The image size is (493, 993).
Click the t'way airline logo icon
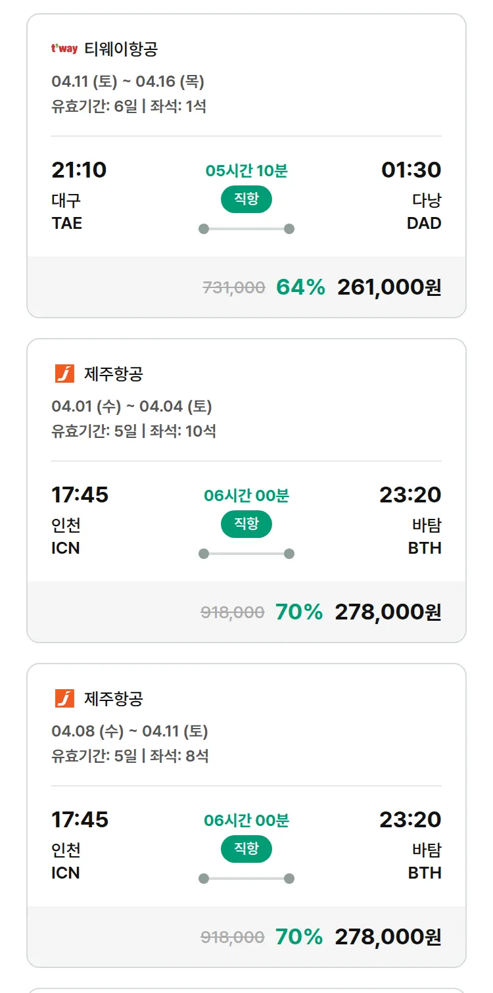pos(64,49)
